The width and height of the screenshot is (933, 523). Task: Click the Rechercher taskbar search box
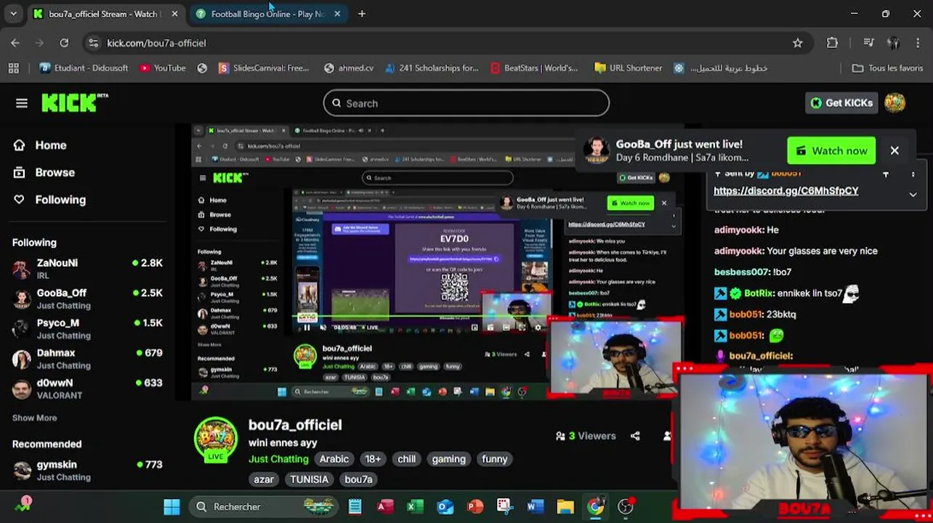[264, 507]
